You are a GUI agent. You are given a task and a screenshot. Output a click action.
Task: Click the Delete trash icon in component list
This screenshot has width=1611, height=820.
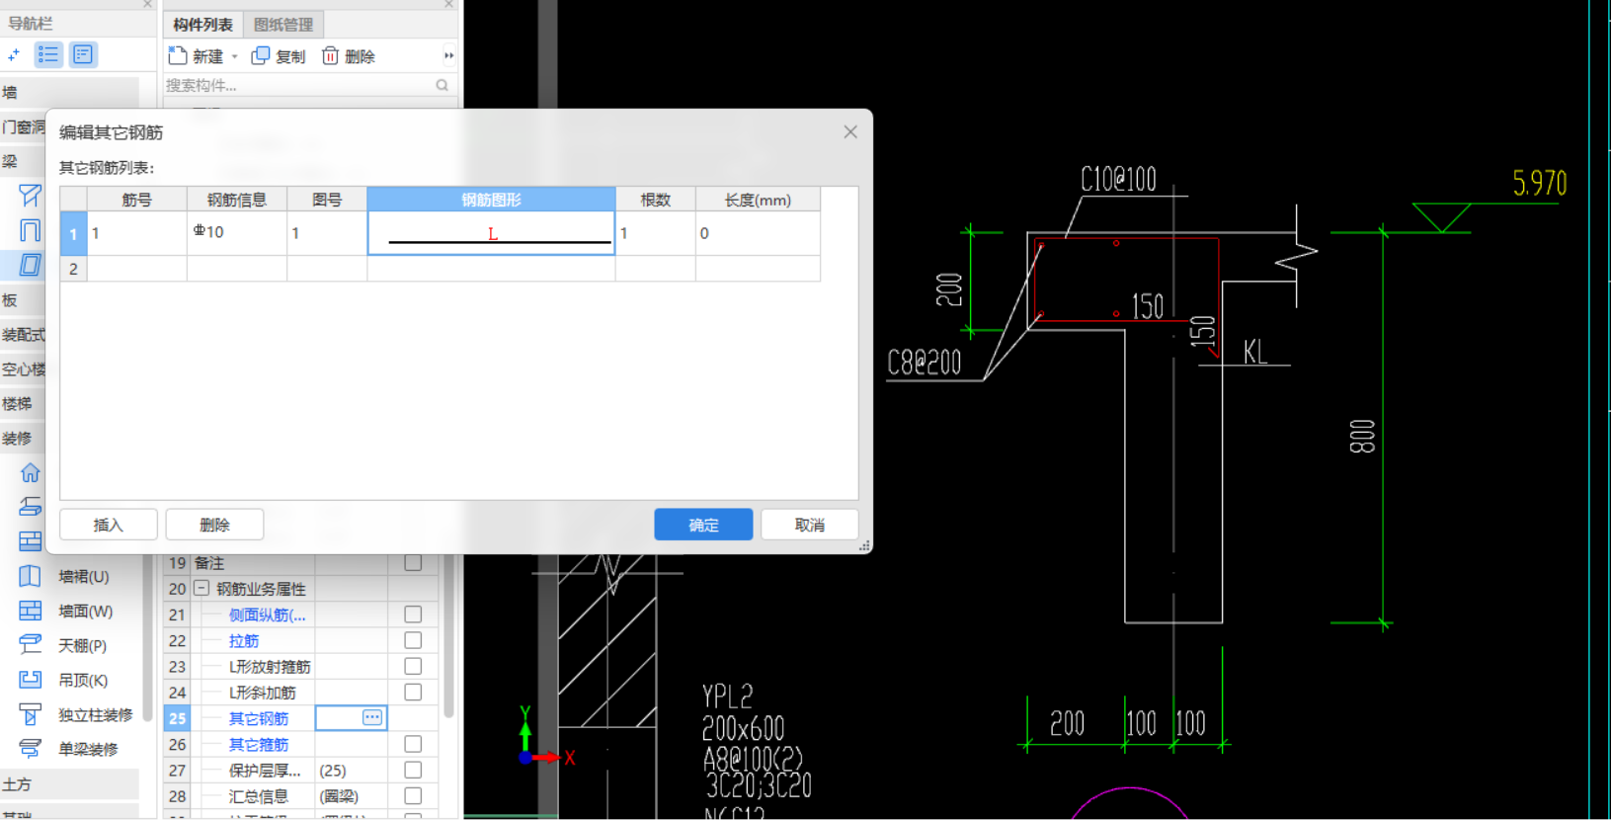coord(330,55)
